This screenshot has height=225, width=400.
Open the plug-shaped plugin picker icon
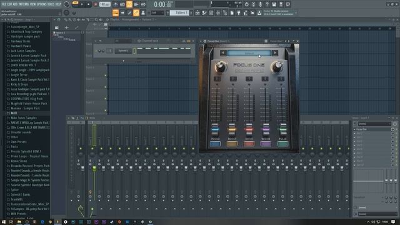click(239, 12)
